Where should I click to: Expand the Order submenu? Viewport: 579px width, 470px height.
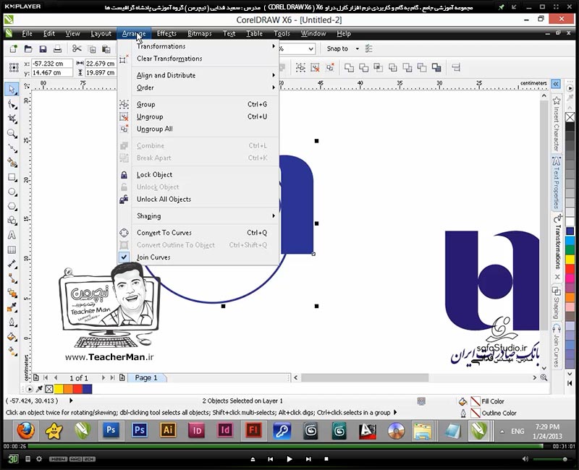click(198, 87)
